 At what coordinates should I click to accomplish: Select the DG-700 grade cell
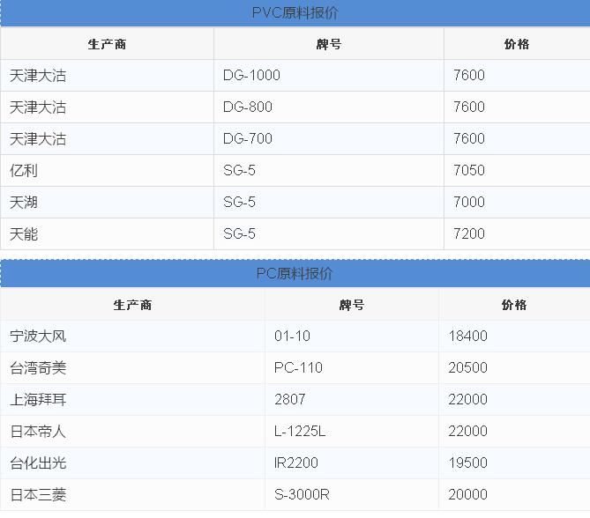pos(329,138)
